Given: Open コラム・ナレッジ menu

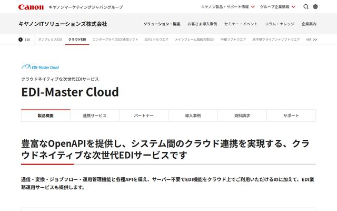Looking at the screenshot, I should (280, 24).
